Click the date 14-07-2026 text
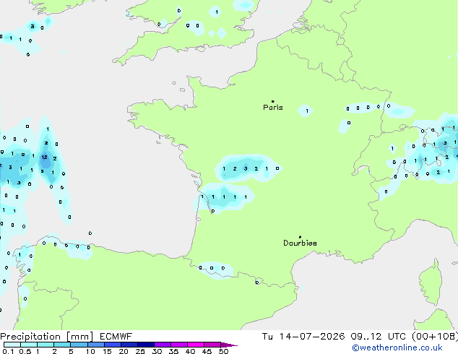This screenshot has height=354, width=458. (x=312, y=337)
